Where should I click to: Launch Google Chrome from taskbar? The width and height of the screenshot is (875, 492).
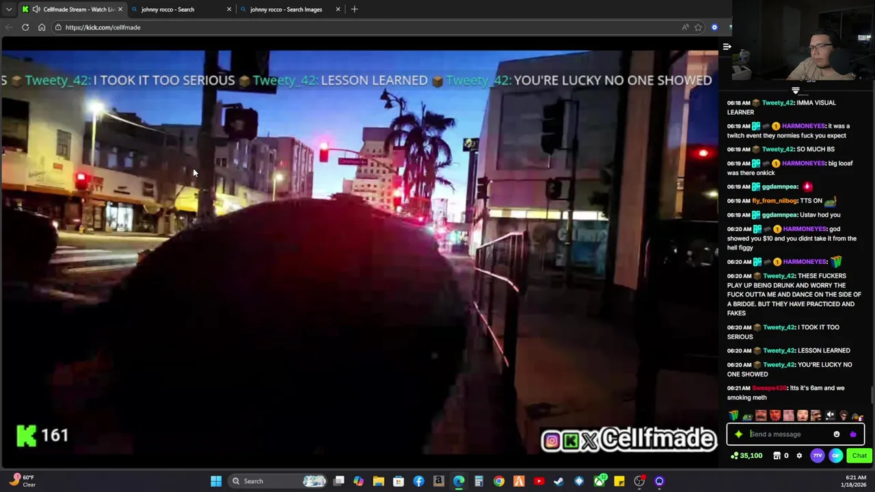point(499,481)
